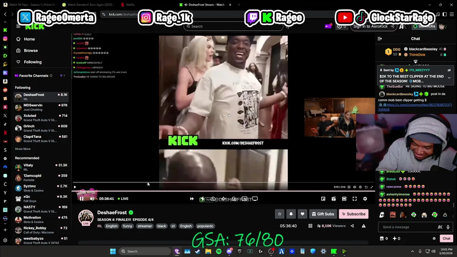Screen dimensions: 457x257
Task: Click the funny tag under stream title
Action: (x=127, y=226)
